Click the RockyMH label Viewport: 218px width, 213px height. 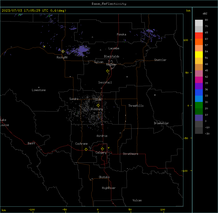[62, 57]
